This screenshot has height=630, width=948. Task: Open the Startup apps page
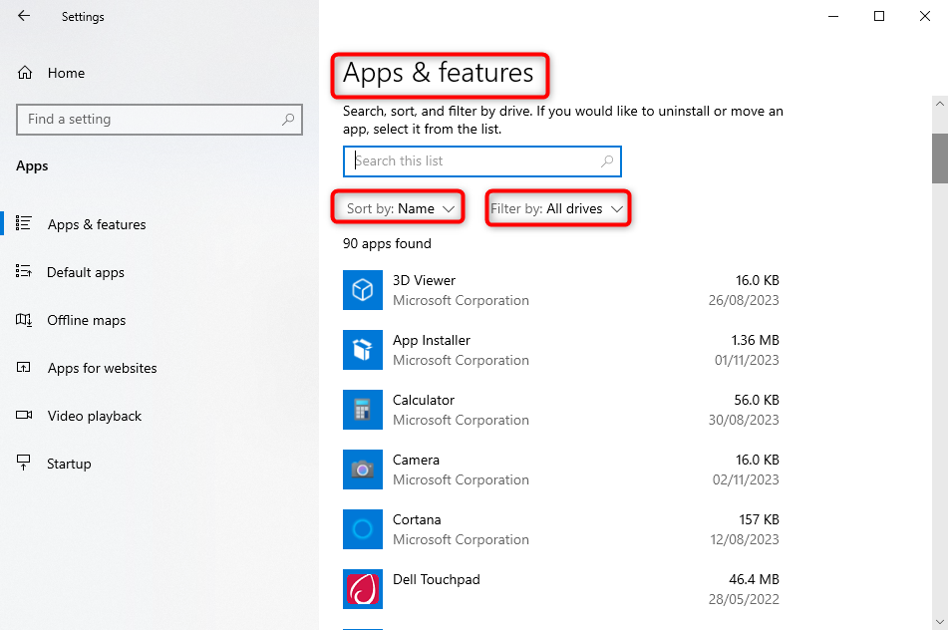click(69, 464)
